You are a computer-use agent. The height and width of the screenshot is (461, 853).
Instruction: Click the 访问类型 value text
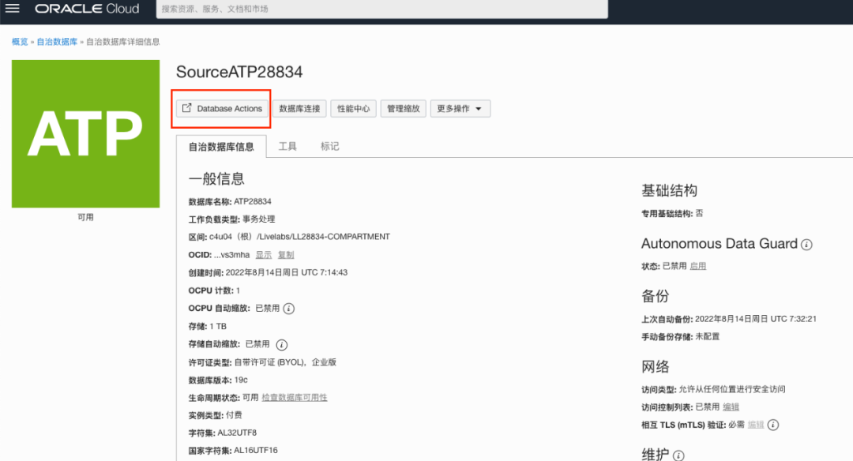[731, 388]
